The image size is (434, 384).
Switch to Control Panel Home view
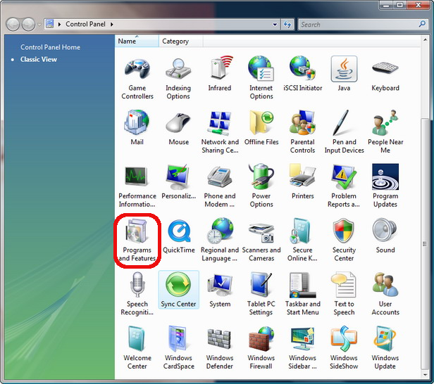click(51, 47)
